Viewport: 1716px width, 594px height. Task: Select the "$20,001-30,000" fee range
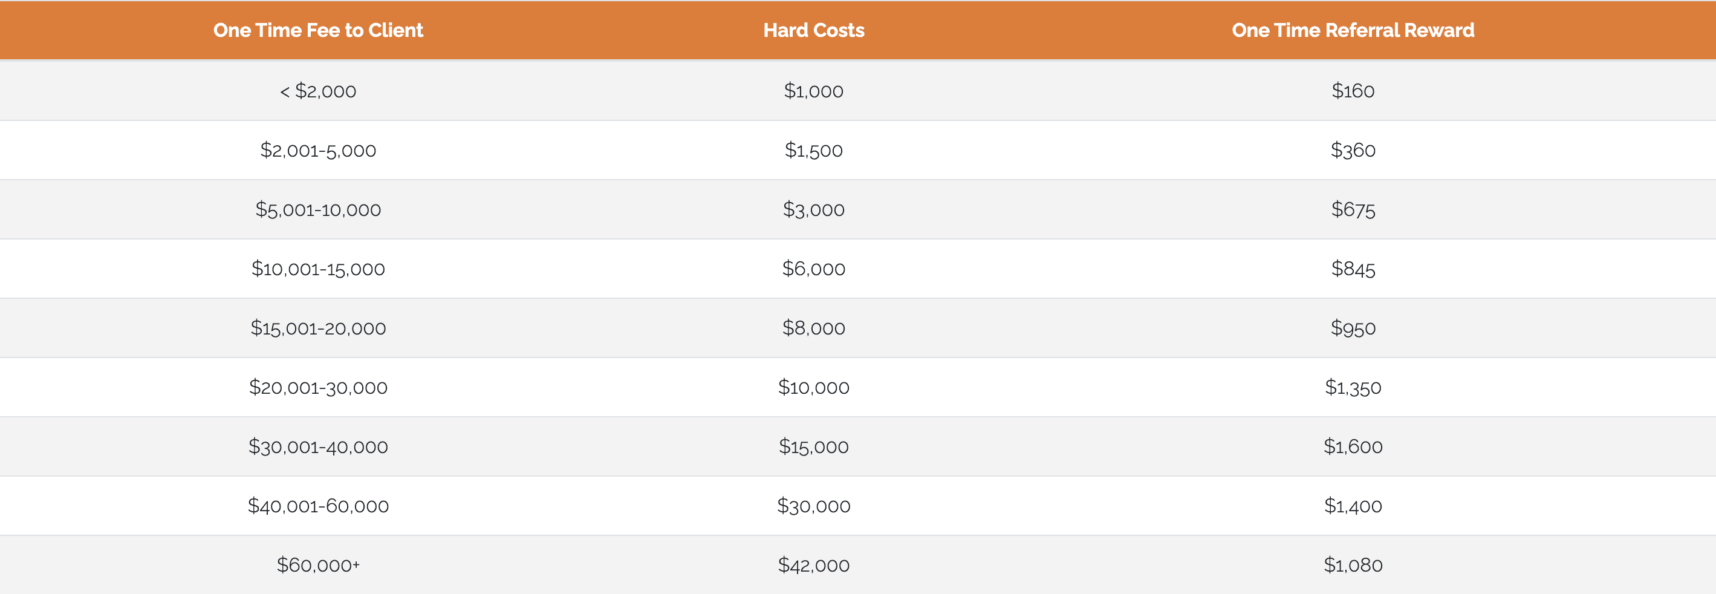click(x=318, y=387)
